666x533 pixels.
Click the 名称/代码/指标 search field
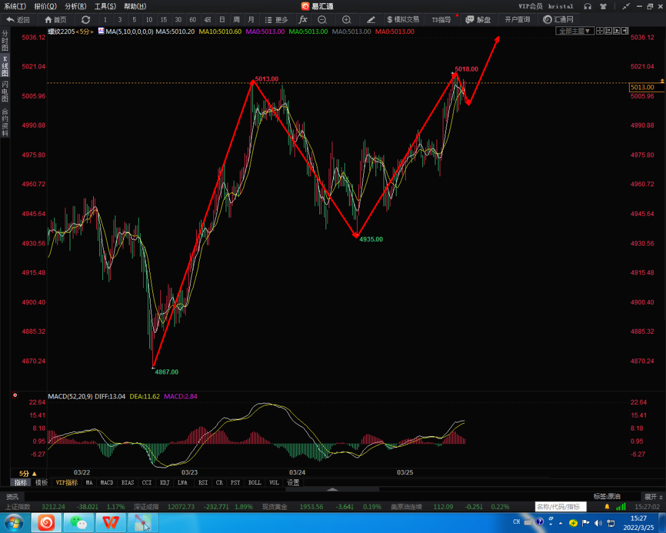pyautogui.click(x=561, y=506)
